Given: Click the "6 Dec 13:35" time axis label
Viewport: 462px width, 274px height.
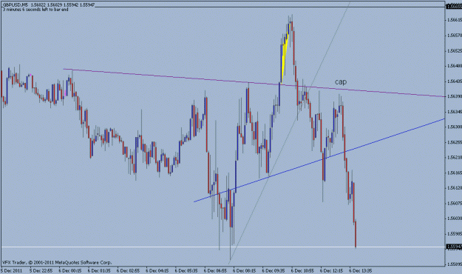Looking at the screenshot, I should tap(361, 270).
